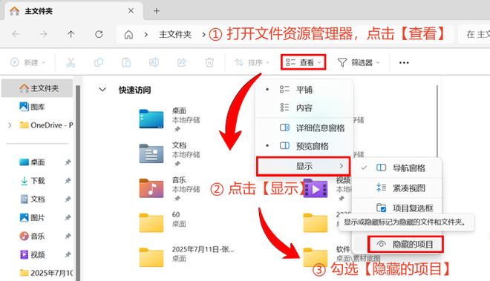Click chevron after home icon in address bar
This screenshot has width=490, height=281.
(146, 34)
